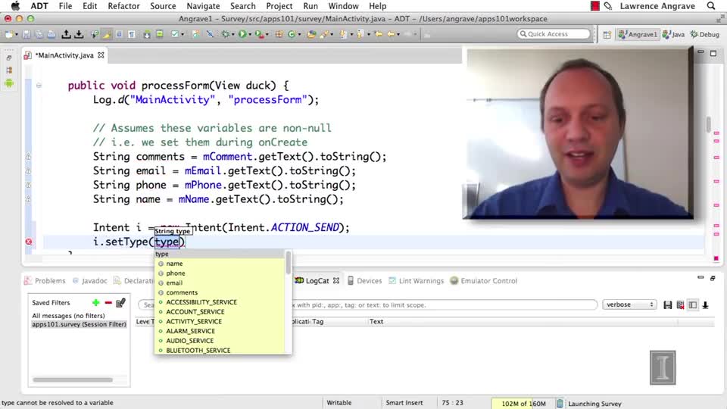Screen dimensions: 727x409
Task: Switch to the Emulator Control tab
Action: coord(484,281)
